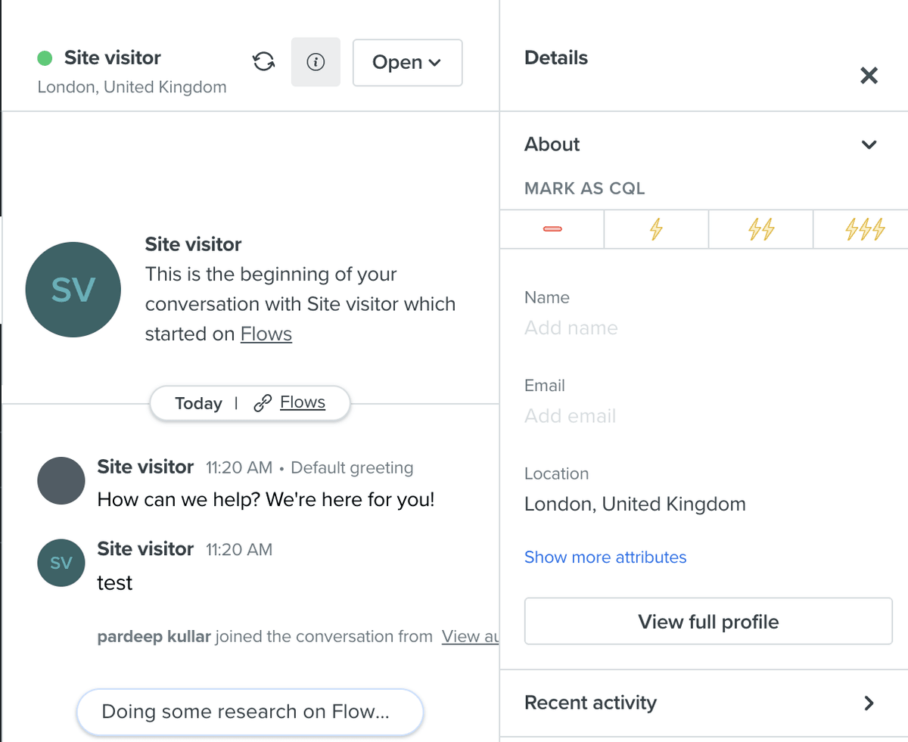Click the small SV avatar beside test message
Screen dimensions: 908x742
click(61, 563)
